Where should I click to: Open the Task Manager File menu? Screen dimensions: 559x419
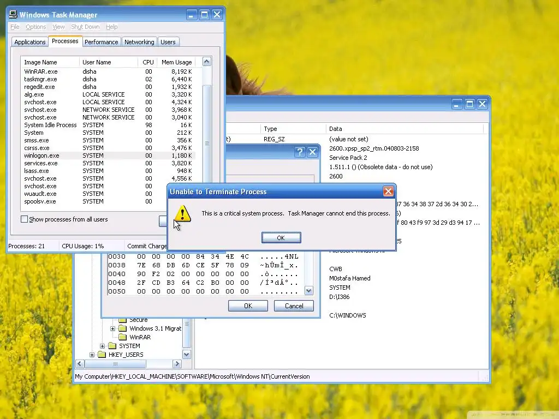15,27
